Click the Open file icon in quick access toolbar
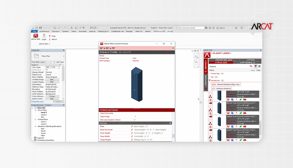The image size is (293, 168). click(x=37, y=28)
